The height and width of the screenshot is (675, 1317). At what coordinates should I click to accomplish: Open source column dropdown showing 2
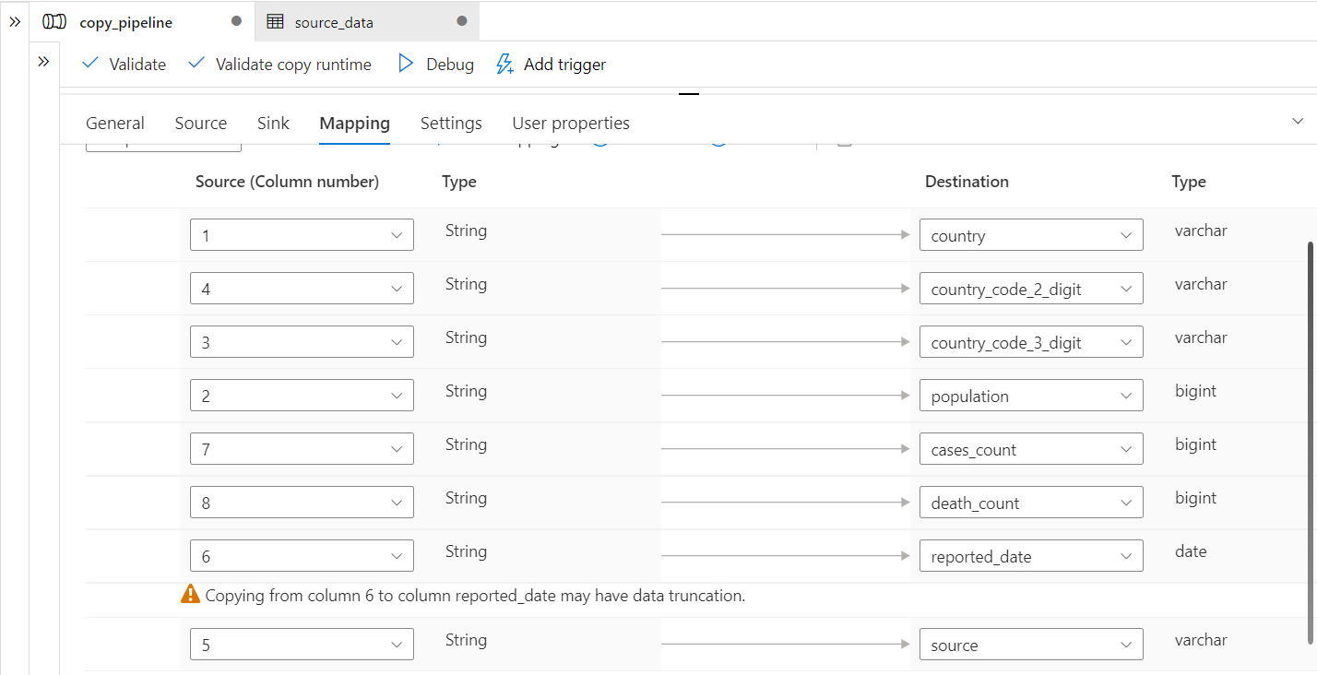point(302,396)
